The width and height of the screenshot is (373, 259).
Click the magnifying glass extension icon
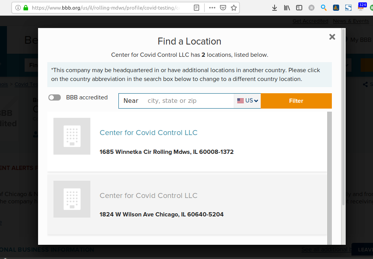(x=323, y=8)
